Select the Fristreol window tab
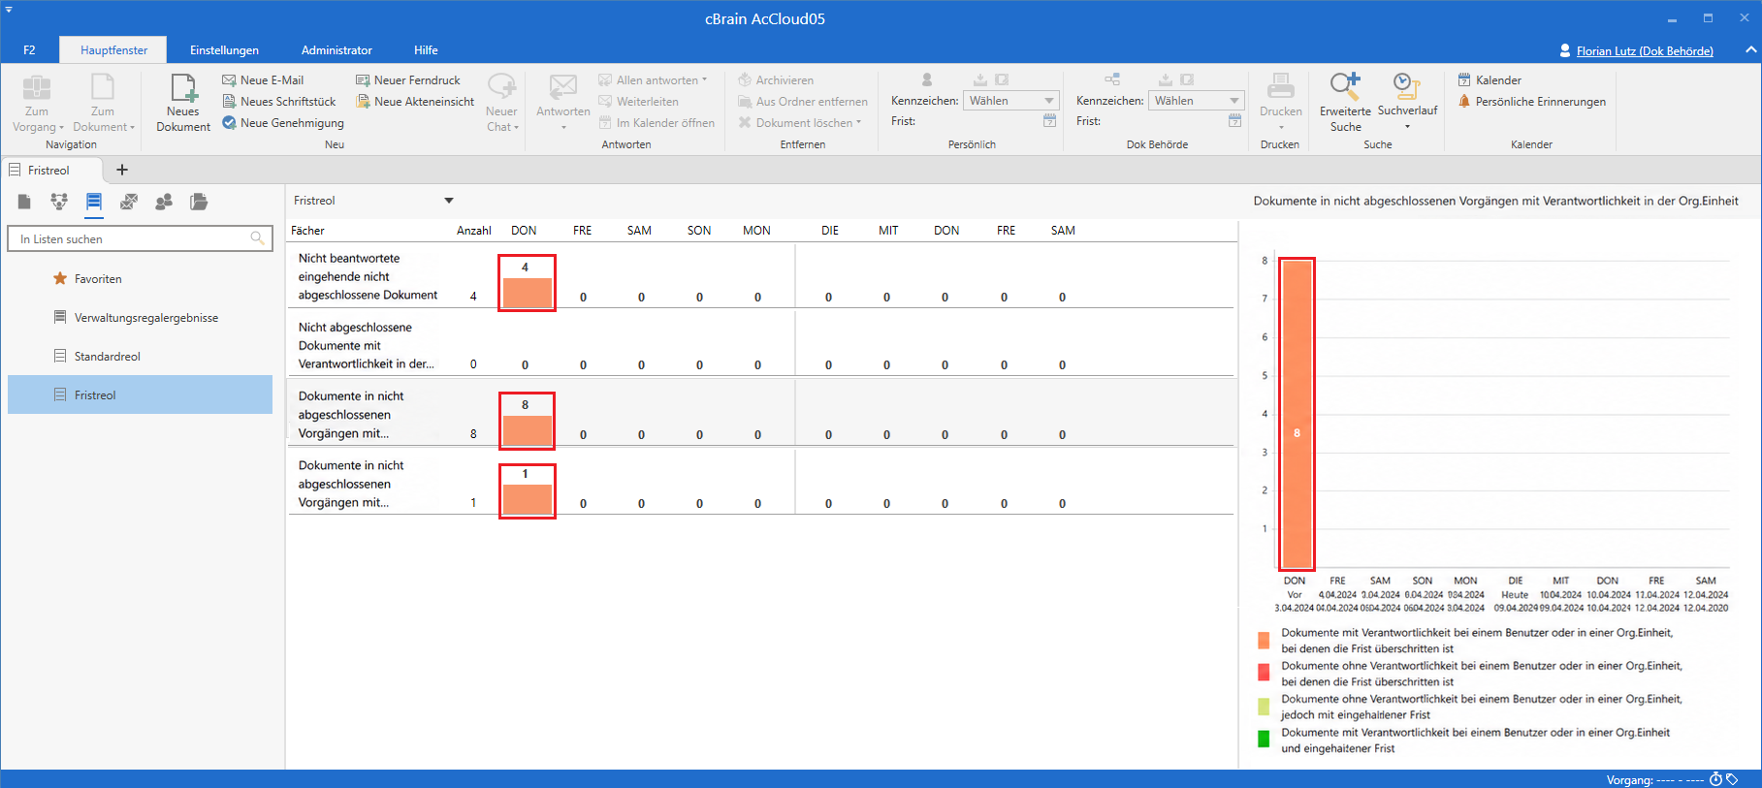The height and width of the screenshot is (788, 1762). (x=48, y=171)
